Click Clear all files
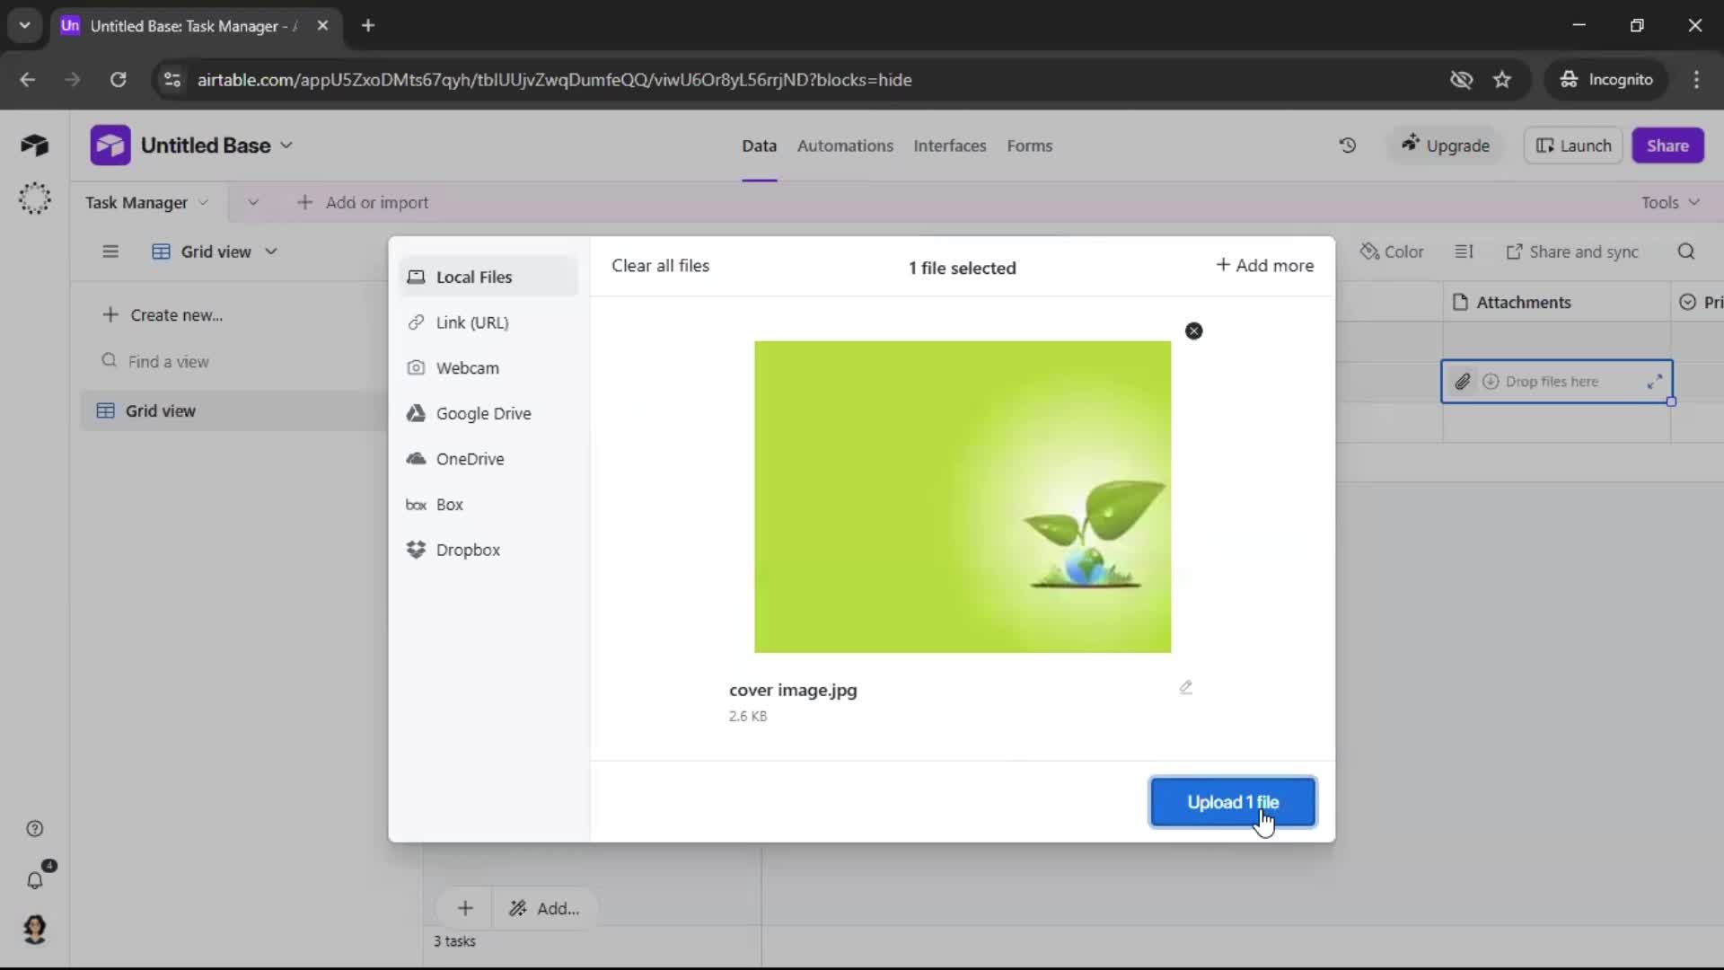The width and height of the screenshot is (1724, 970). [660, 266]
